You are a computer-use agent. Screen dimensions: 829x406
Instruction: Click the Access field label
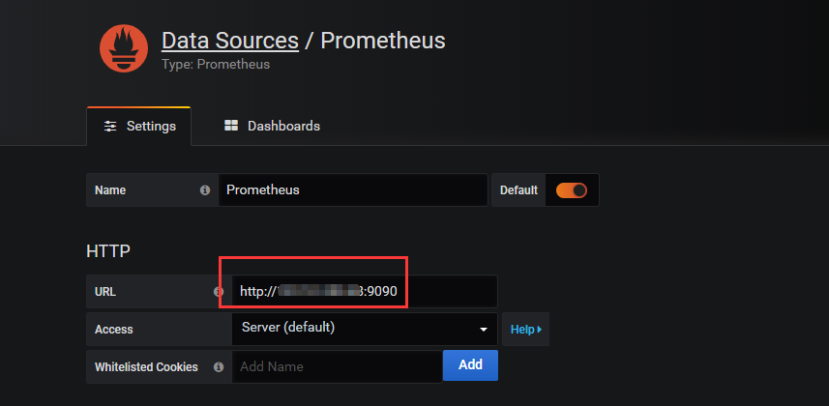114,330
